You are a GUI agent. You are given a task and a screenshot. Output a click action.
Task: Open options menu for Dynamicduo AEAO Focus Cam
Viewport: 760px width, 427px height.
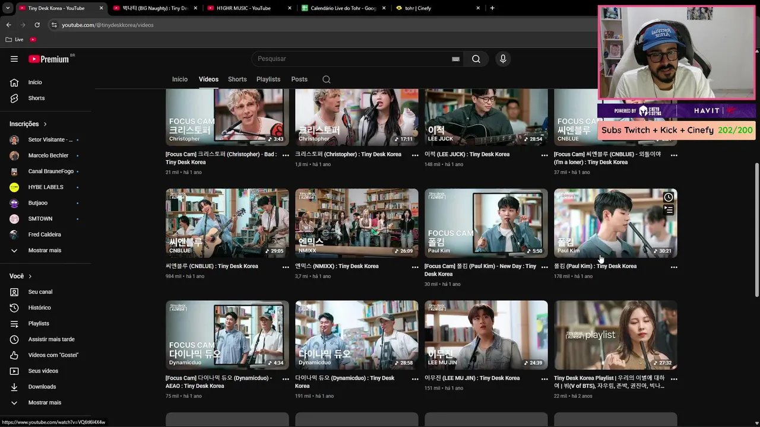point(286,379)
